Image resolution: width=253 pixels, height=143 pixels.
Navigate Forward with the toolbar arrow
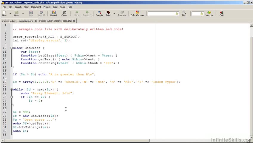tap(87, 13)
